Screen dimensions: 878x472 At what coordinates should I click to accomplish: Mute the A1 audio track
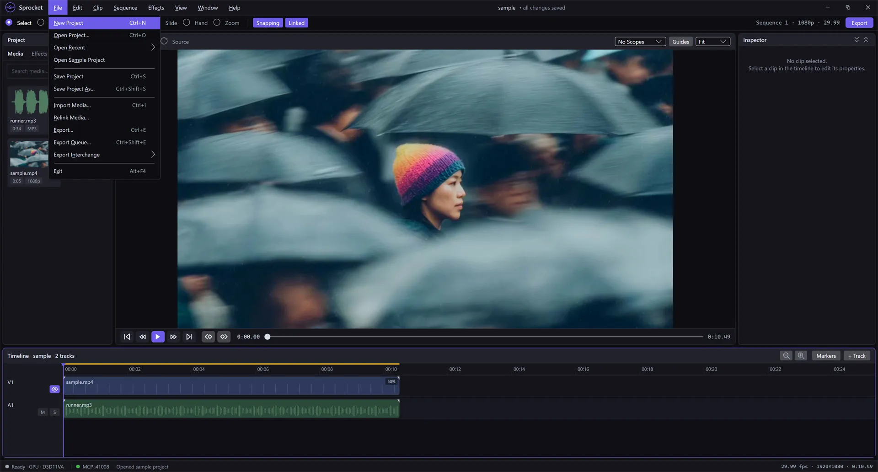click(43, 412)
